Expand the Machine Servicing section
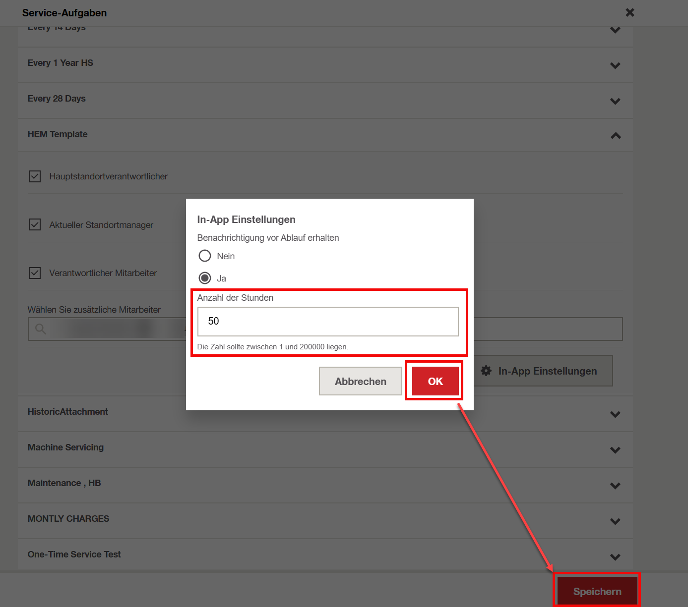Viewport: 688px width, 607px height. point(615,450)
